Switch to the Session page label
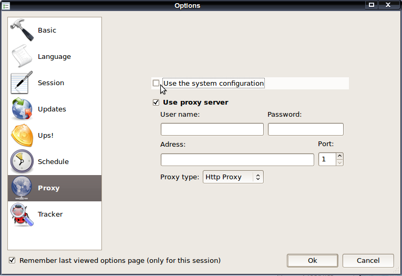402x276 pixels. 51,83
